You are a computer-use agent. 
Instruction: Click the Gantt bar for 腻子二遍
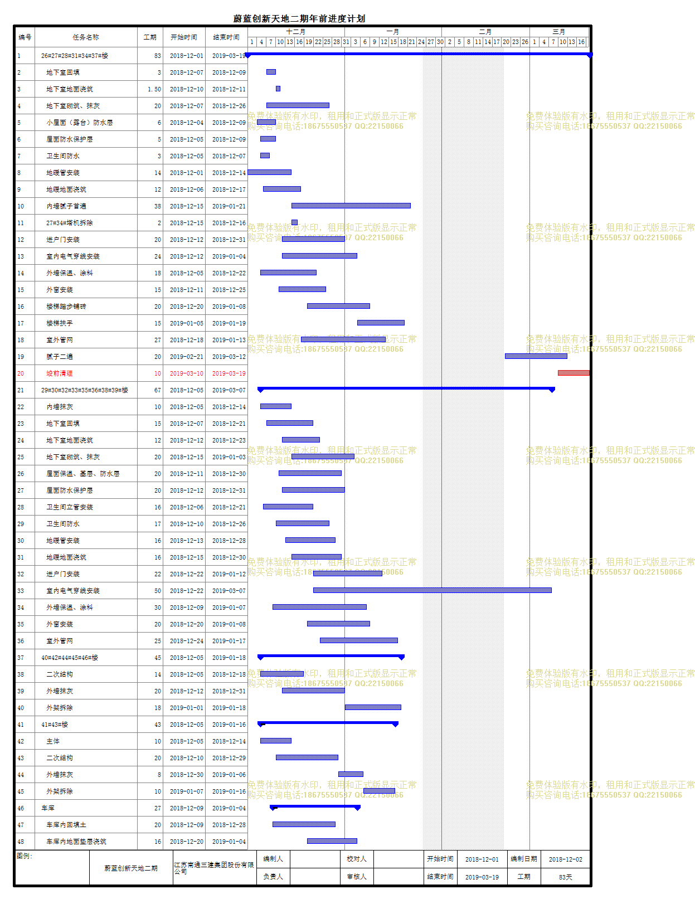536,356
